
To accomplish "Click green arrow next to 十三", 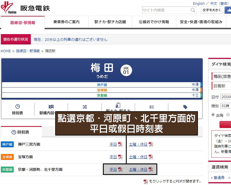I will 201,95.
